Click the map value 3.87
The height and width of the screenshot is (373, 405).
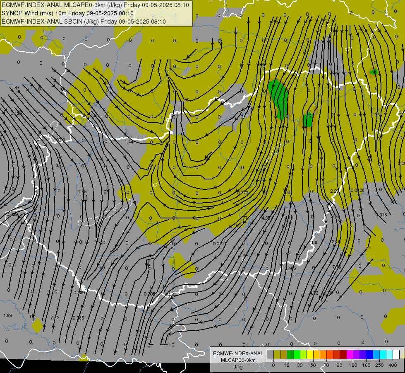(60, 165)
